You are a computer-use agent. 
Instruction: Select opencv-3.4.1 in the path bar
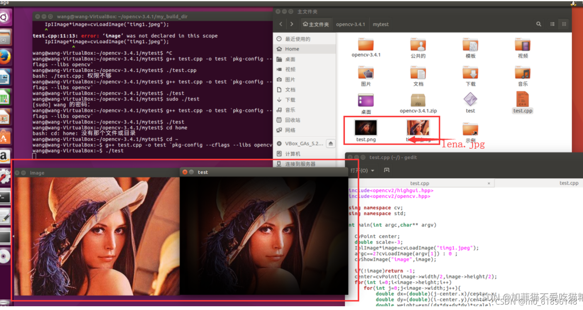(x=351, y=24)
